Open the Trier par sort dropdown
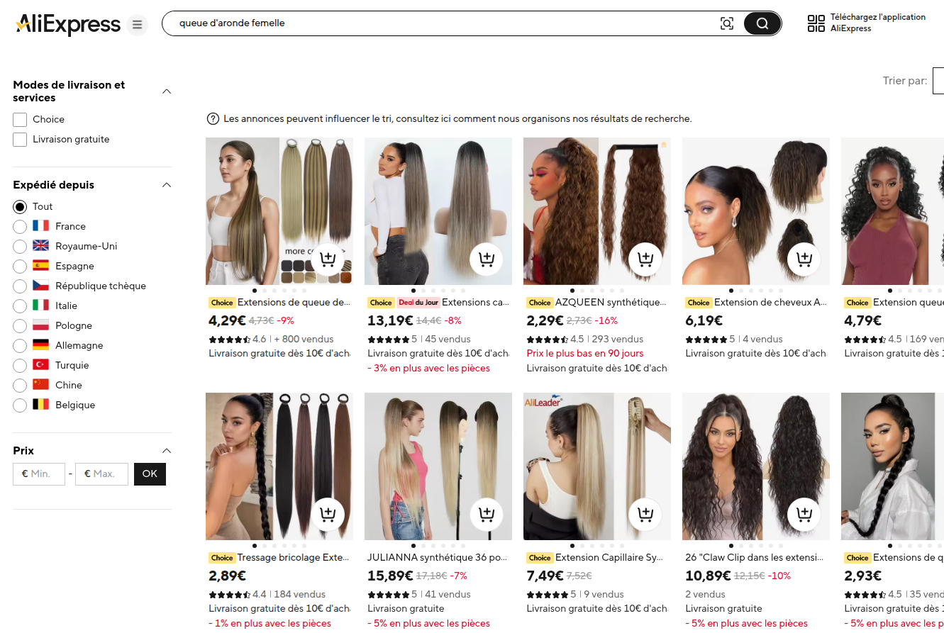The height and width of the screenshot is (633, 944). click(x=938, y=81)
